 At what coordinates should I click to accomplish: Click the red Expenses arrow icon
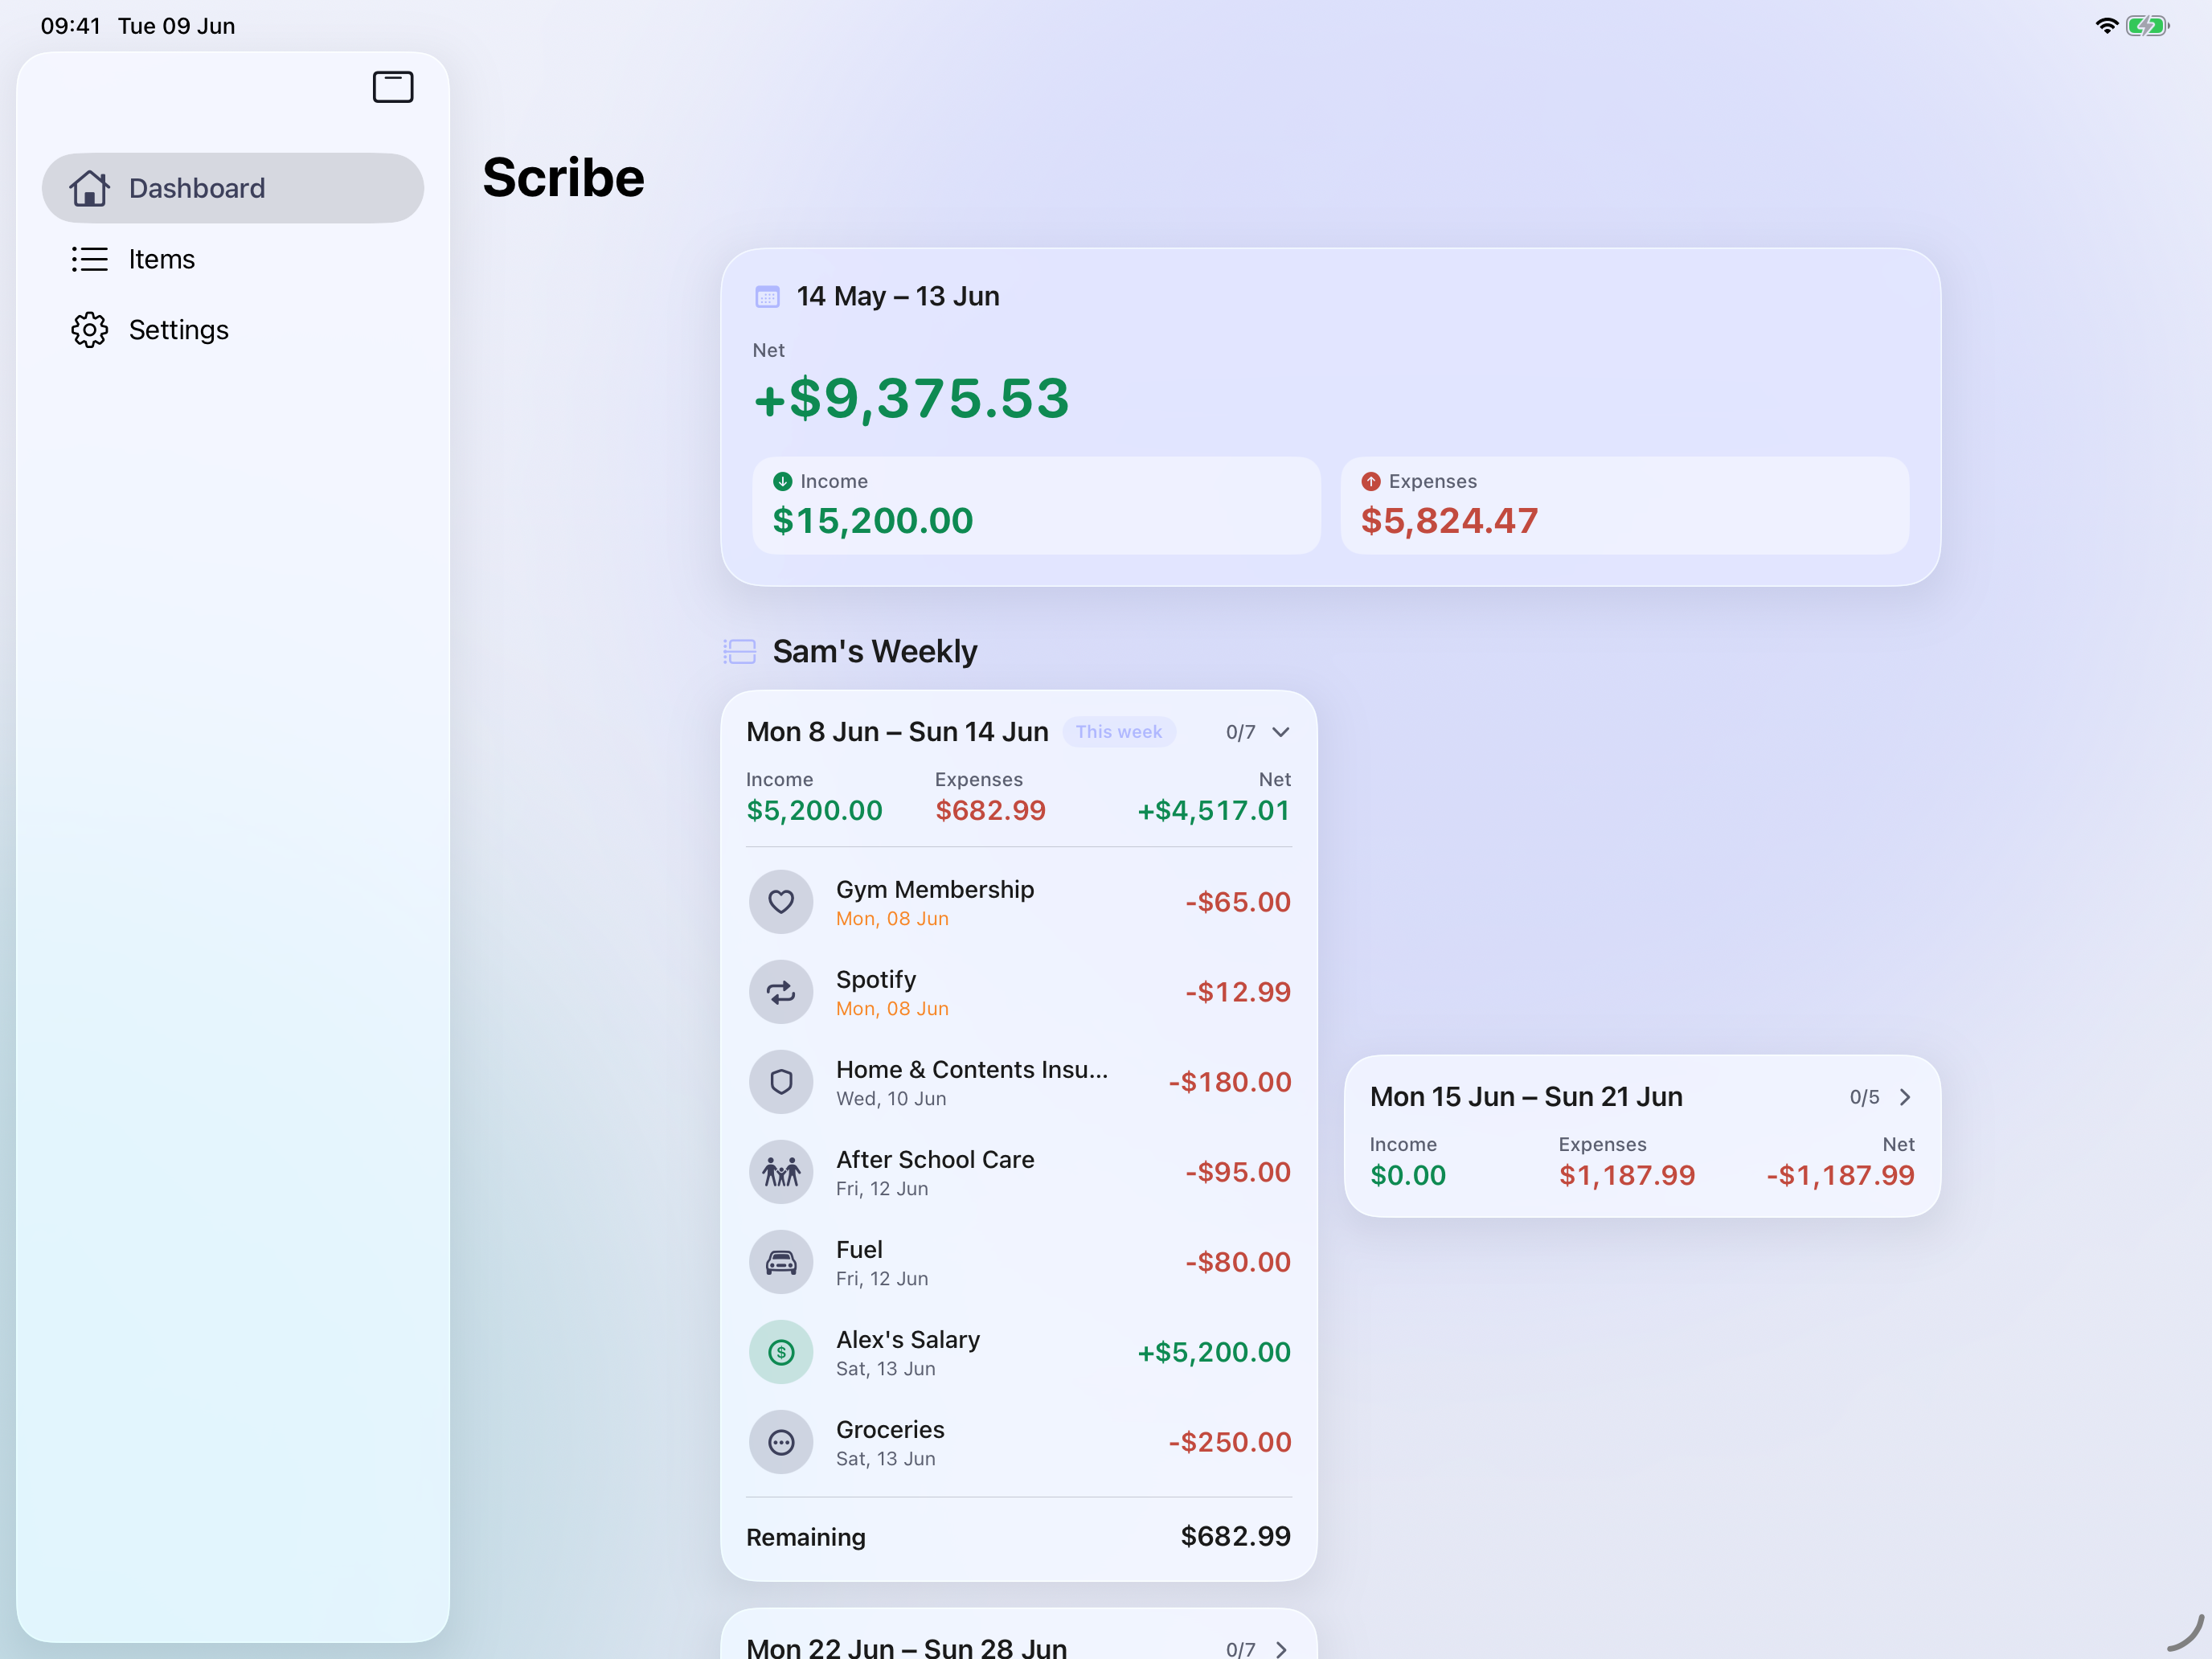[x=1370, y=481]
